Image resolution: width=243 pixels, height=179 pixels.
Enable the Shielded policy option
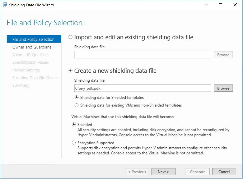click(74, 125)
